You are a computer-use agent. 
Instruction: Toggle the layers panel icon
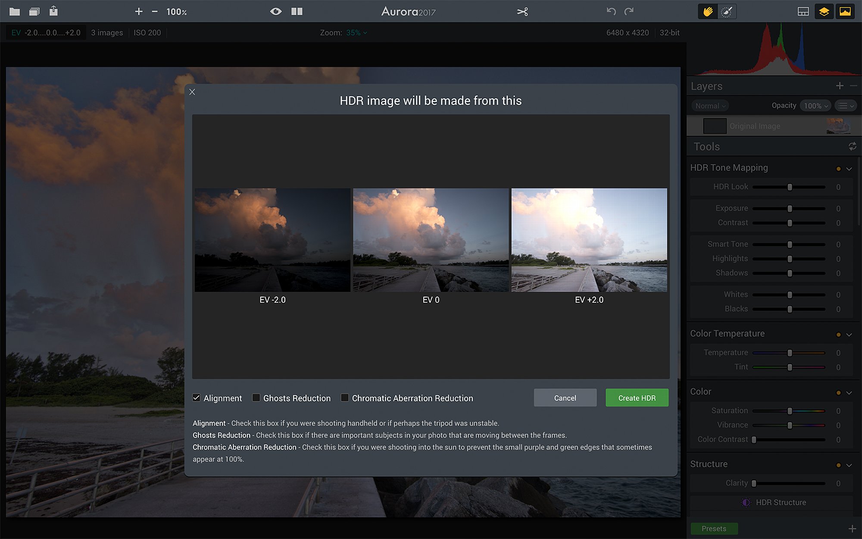pos(824,12)
